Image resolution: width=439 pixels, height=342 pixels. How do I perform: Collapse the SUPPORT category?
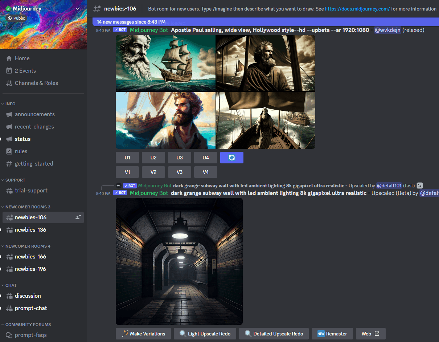(13, 180)
